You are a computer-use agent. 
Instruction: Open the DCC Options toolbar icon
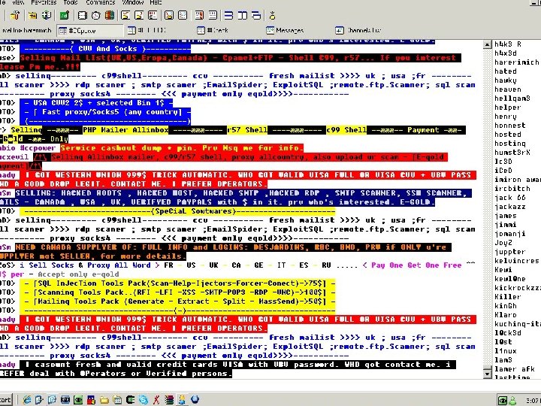[x=153, y=15]
